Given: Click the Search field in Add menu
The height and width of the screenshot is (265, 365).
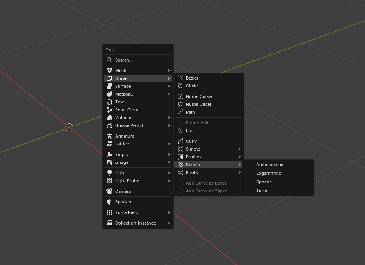Looking at the screenshot, I should tap(138, 60).
